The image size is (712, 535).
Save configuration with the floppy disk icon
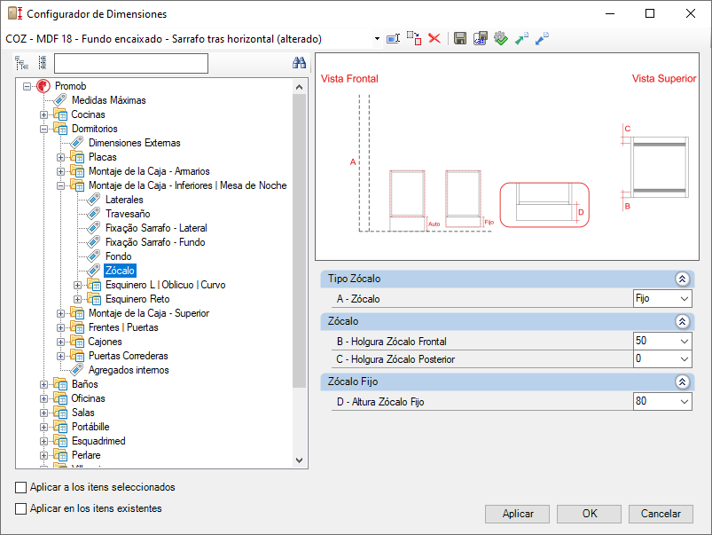460,39
